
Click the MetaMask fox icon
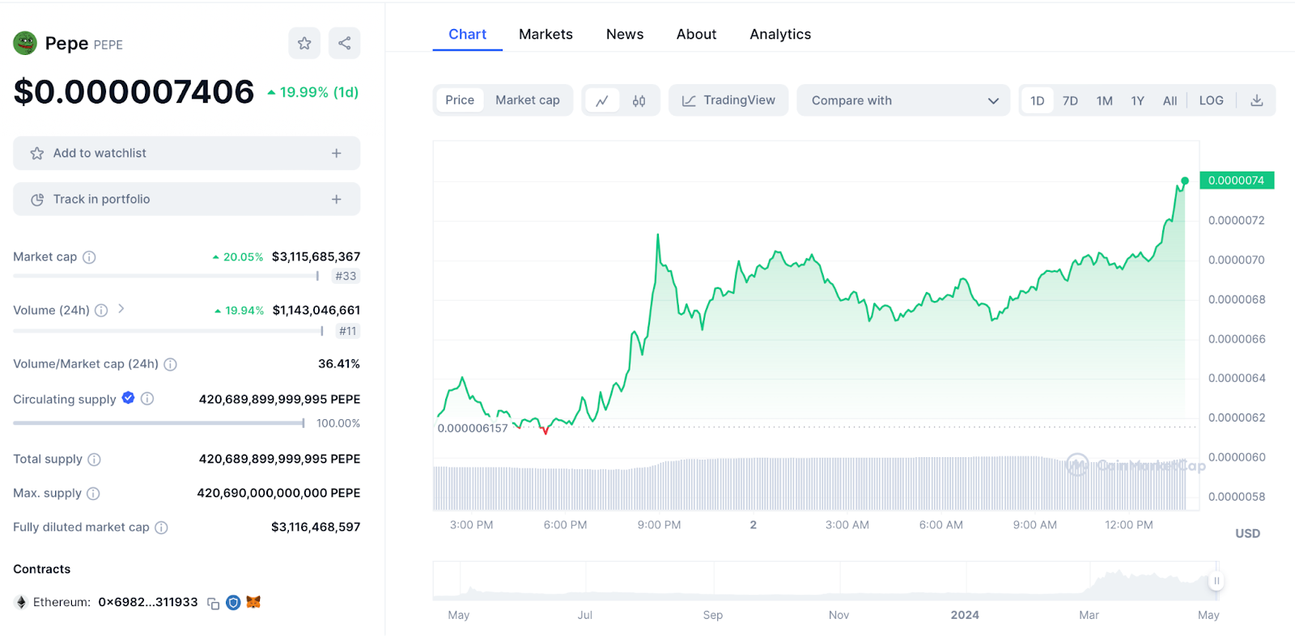coord(253,602)
